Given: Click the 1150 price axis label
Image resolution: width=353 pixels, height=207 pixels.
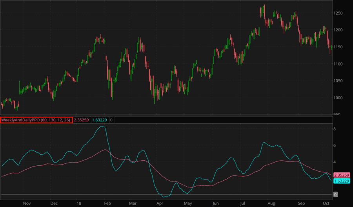Looking at the screenshot, I should pos(340,47).
